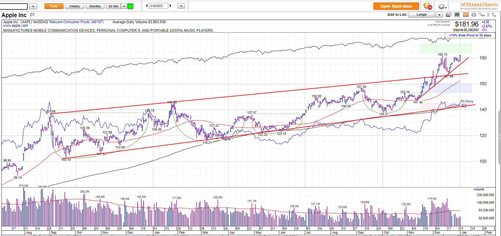Image resolution: width=501 pixels, height=236 pixels.
Task: Click the chart overlay icon next to Longs
Action: (449, 14)
